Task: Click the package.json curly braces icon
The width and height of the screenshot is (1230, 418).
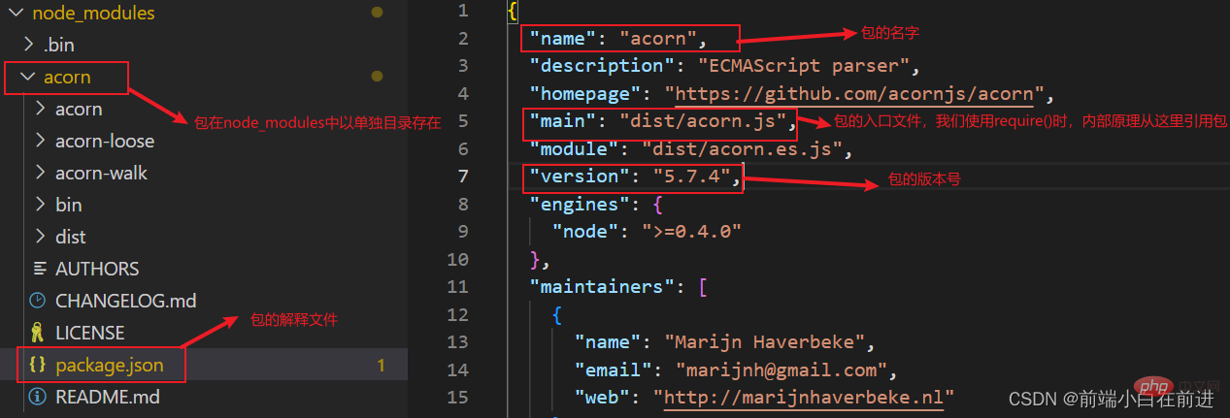Action: 39,365
